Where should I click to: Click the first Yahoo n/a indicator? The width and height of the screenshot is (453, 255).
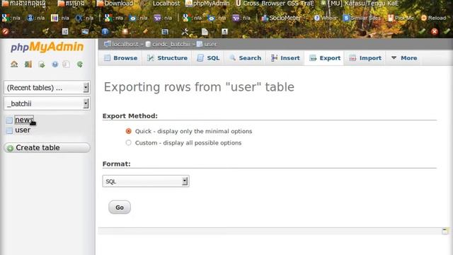[x=163, y=18]
